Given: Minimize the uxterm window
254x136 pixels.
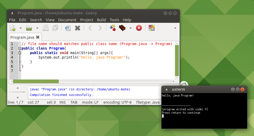Looking at the screenshot, I should point(233,89).
